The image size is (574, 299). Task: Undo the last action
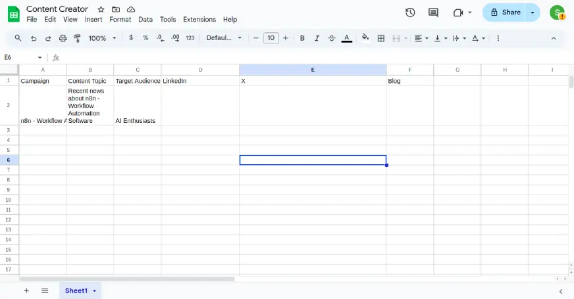pos(34,38)
